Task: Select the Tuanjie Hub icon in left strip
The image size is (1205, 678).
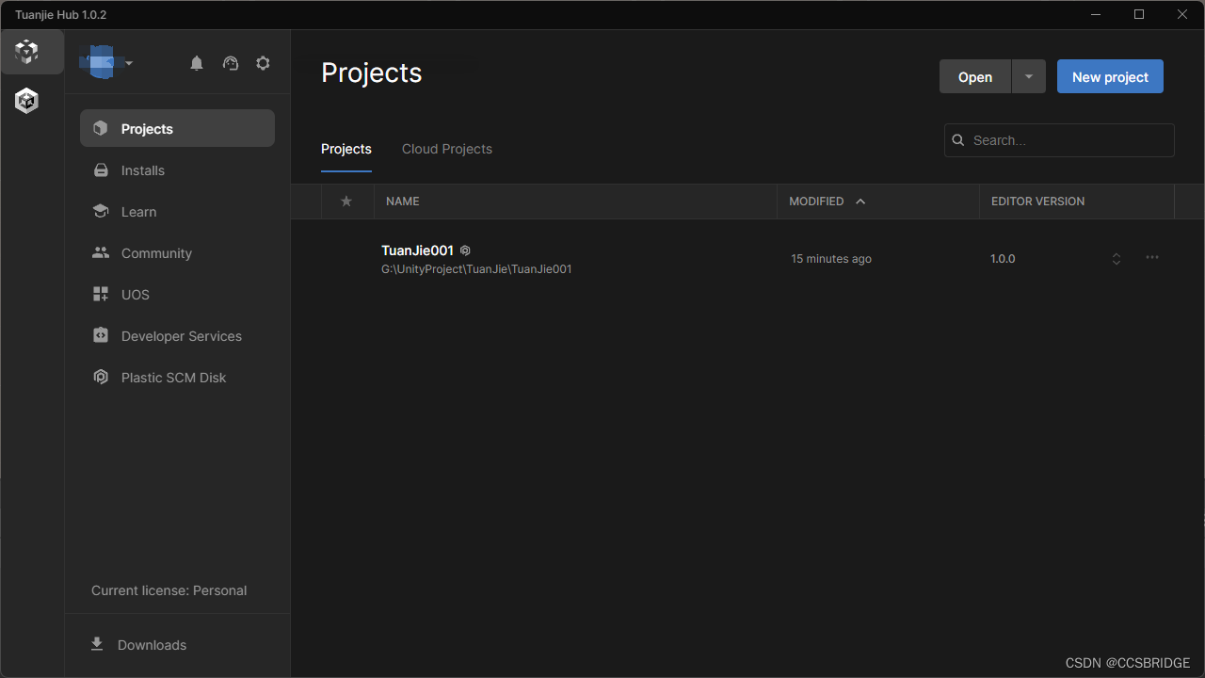Action: (x=27, y=52)
